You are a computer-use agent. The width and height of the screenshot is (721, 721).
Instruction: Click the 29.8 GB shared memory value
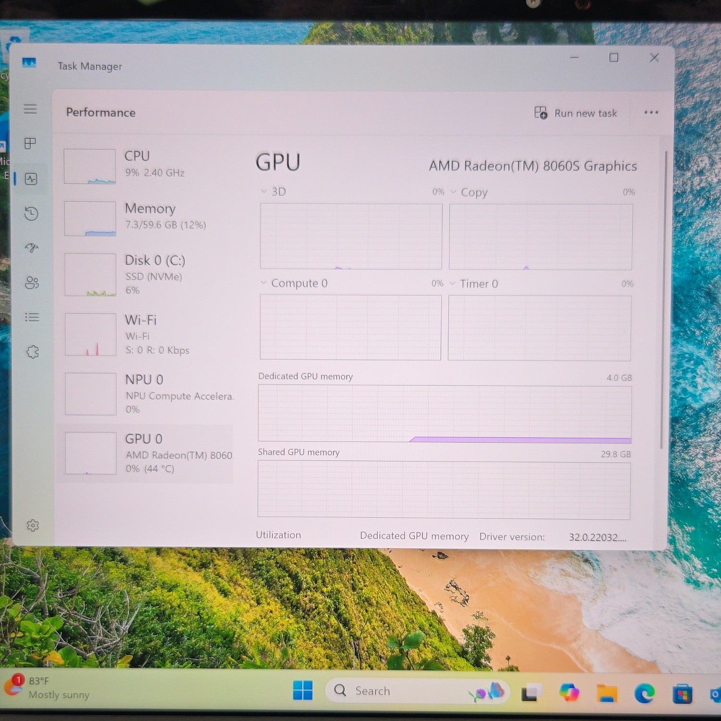(616, 454)
